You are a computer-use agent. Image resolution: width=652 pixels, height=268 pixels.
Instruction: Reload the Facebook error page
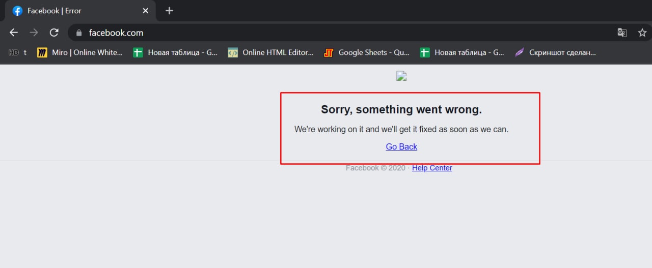(54, 33)
